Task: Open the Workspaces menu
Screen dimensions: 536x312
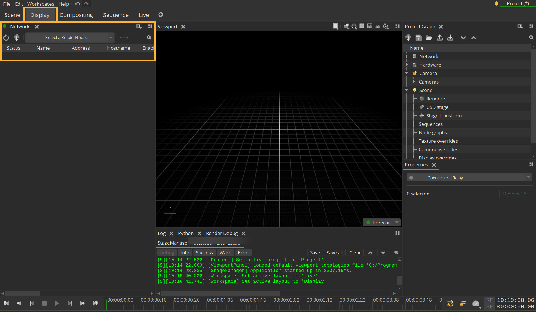Action: click(x=41, y=4)
